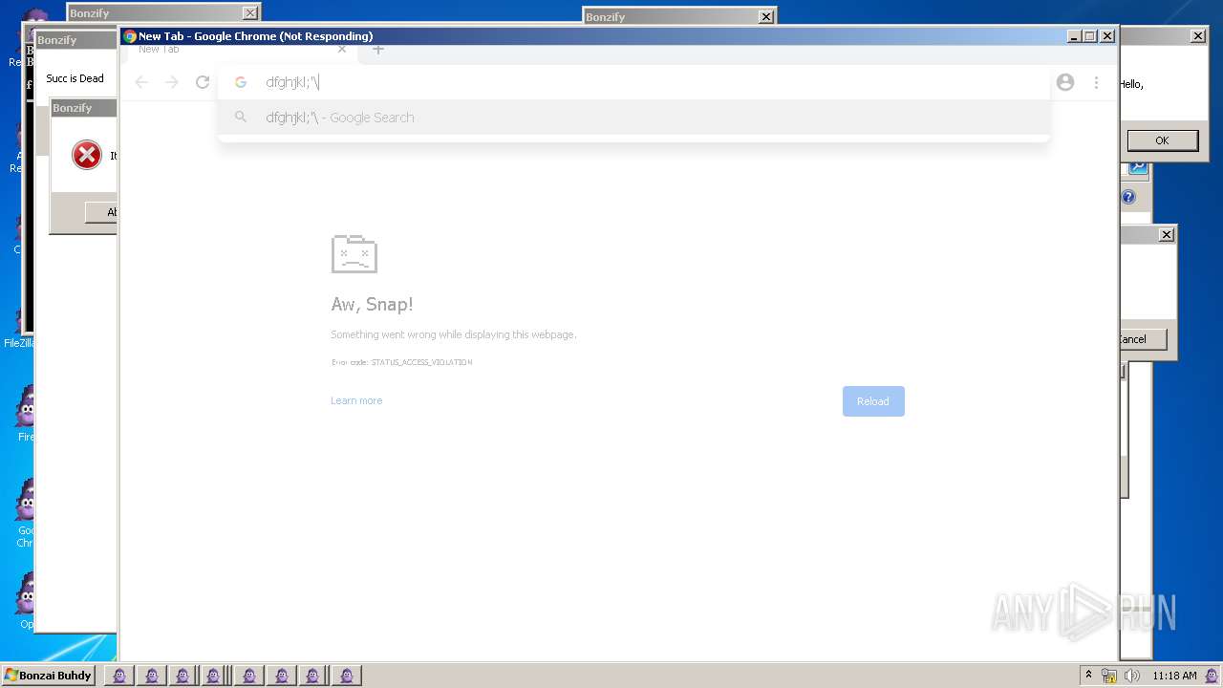Screen dimensions: 1223x688
Task: Click the Chrome logo in the title bar
Action: pos(130,36)
